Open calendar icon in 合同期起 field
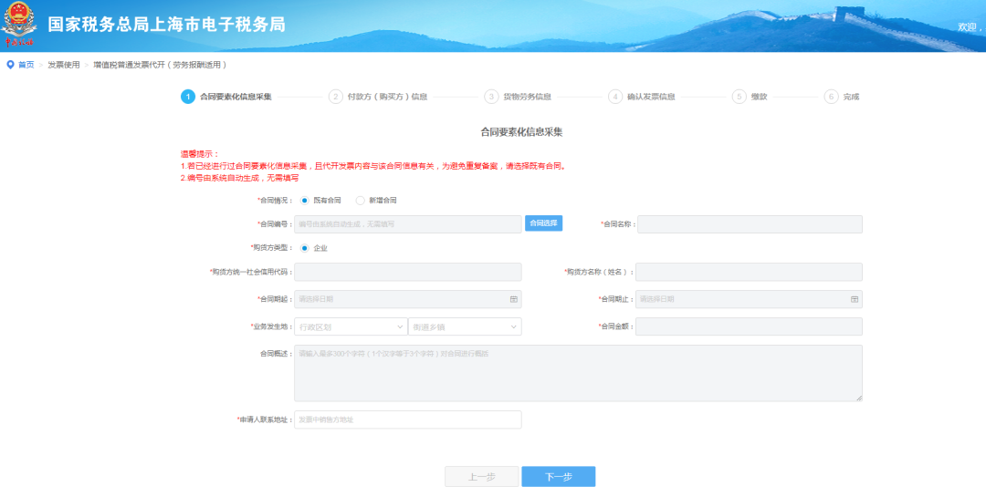Viewport: 986px width, 497px height. (x=513, y=299)
